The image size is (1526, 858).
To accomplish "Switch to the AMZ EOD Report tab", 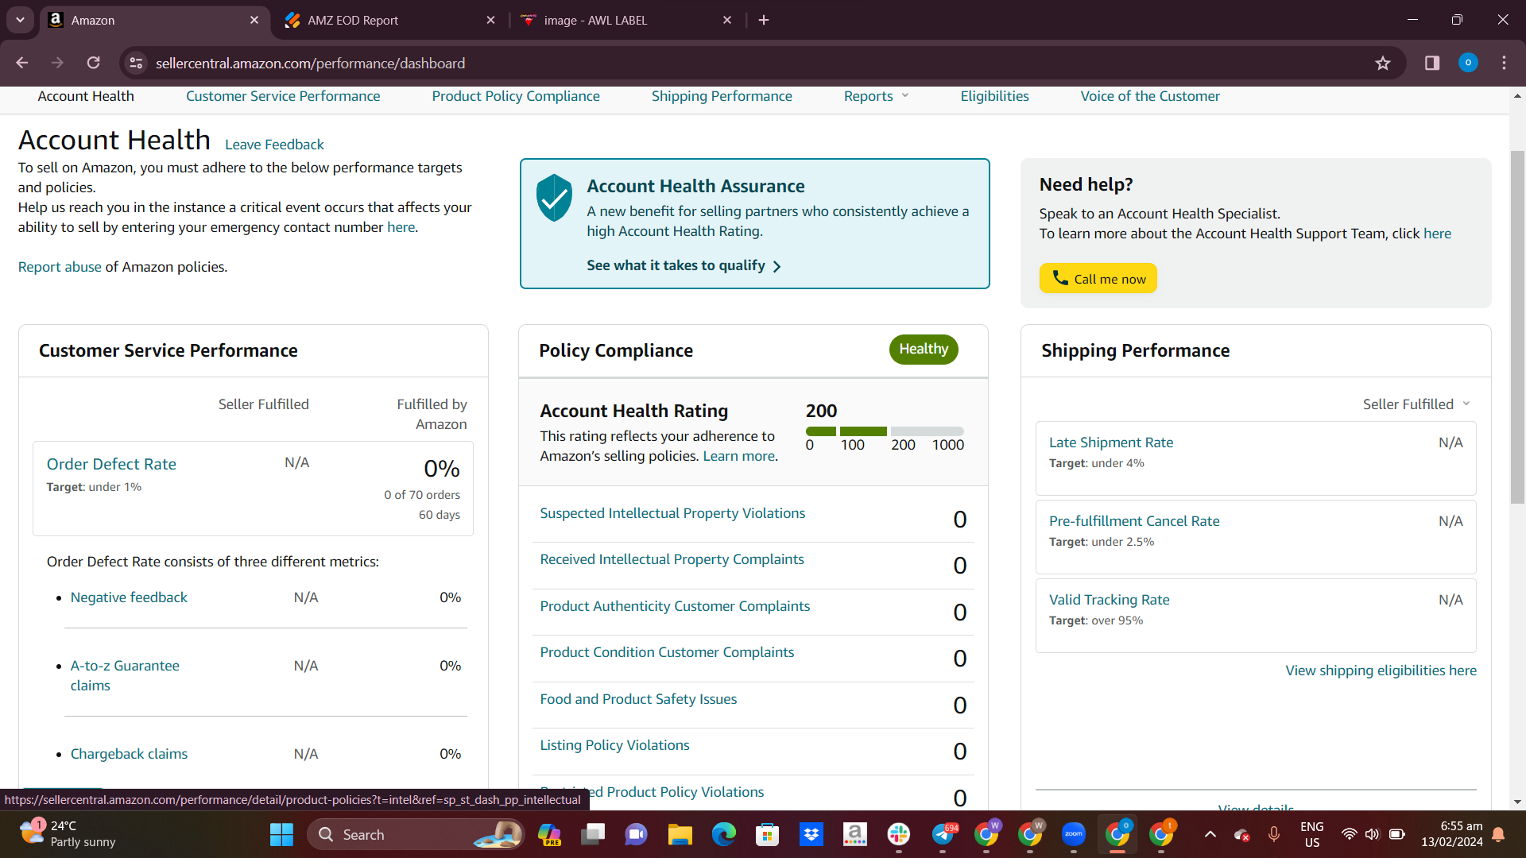I will tap(389, 20).
